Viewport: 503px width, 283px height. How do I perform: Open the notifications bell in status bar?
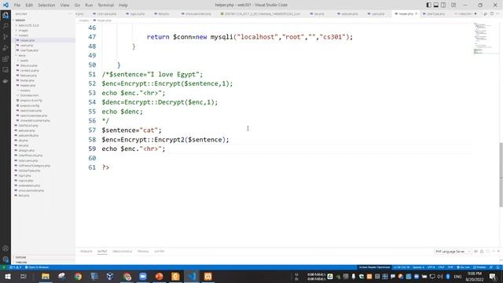point(497,267)
